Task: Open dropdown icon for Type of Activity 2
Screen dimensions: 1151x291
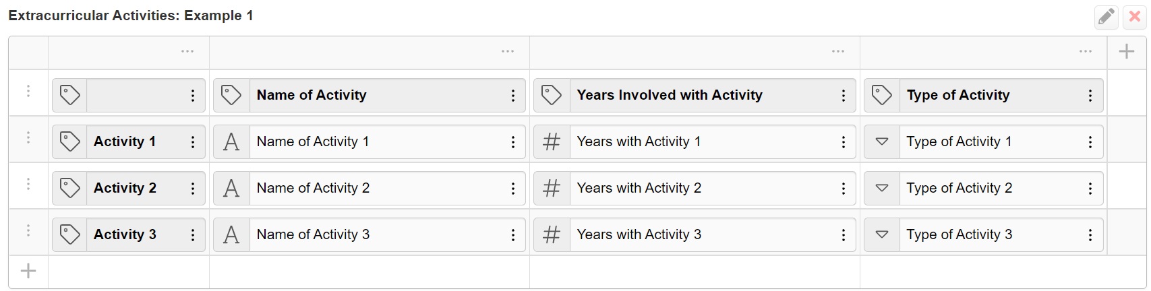Action: coord(882,188)
